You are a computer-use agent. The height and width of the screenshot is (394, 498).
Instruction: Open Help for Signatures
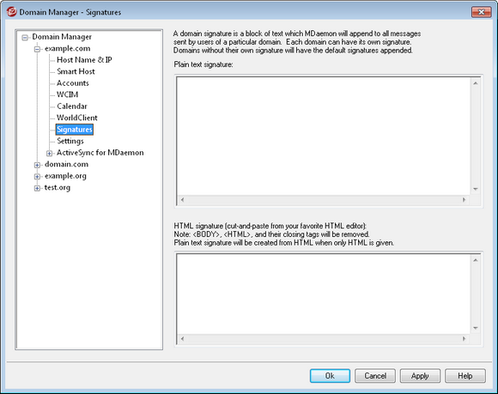point(465,376)
